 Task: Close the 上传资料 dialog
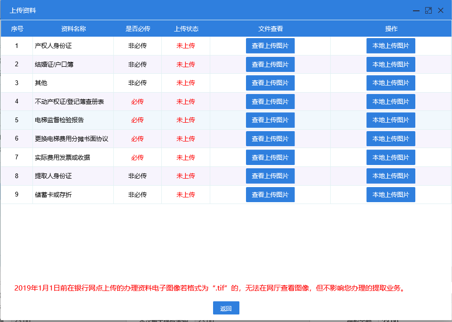click(x=441, y=10)
